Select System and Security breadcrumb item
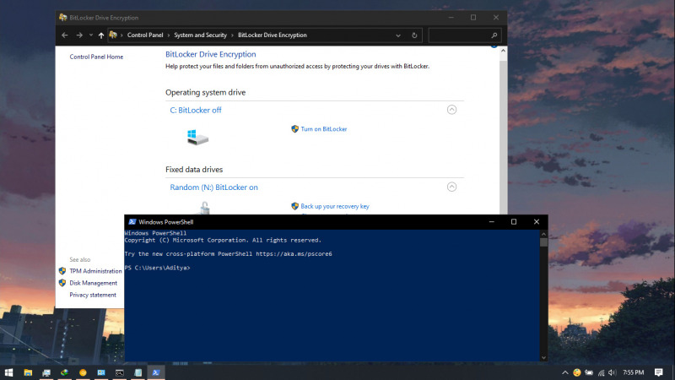This screenshot has width=675, height=380. (x=200, y=35)
